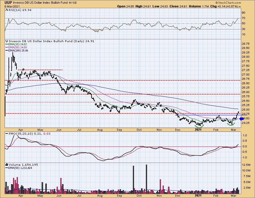Click the High 24.91 header value
Viewport: 255px width, 198px height.
click(x=143, y=6)
